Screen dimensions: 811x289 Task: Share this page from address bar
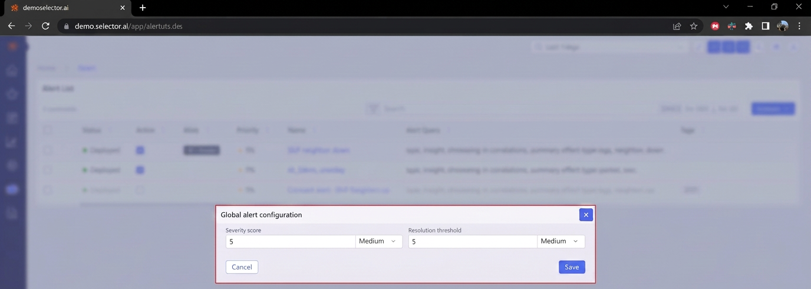pyautogui.click(x=677, y=26)
